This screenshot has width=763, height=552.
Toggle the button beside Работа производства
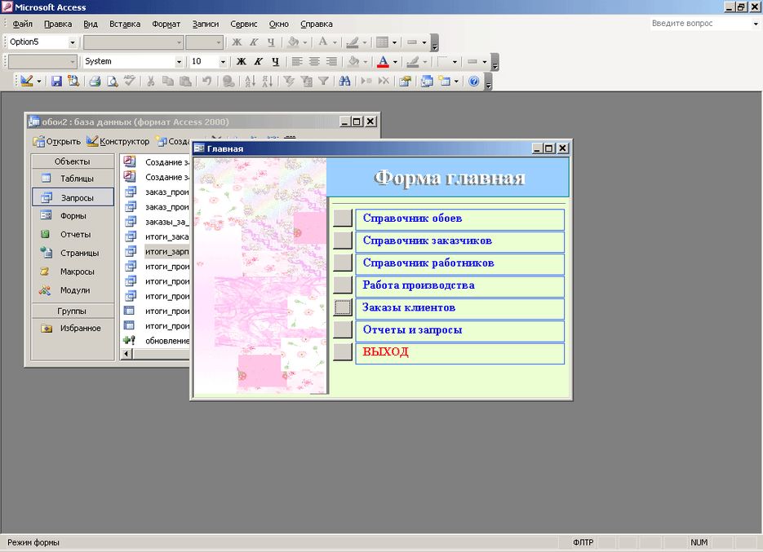pos(343,285)
